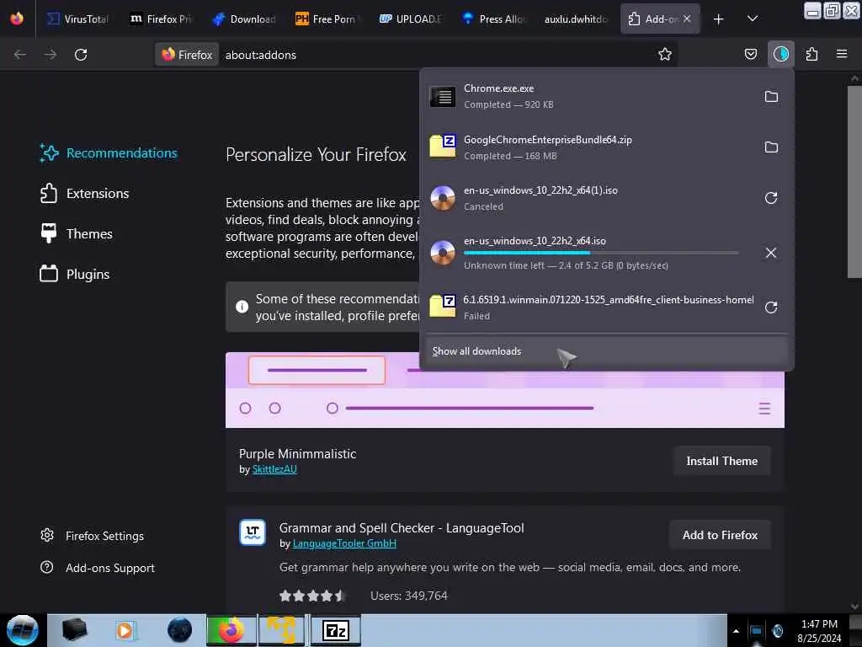Switch to the VirusTotal tab
The image size is (862, 647).
click(77, 19)
